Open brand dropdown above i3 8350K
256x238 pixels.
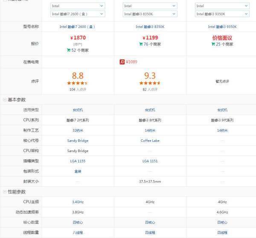(x=150, y=6)
